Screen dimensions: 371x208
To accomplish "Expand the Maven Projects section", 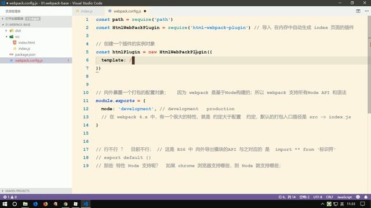I will (x=36, y=191).
